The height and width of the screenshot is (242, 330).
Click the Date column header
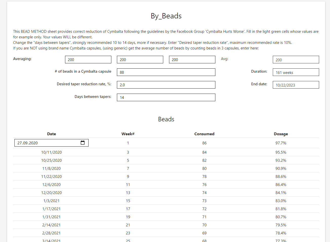point(51,134)
